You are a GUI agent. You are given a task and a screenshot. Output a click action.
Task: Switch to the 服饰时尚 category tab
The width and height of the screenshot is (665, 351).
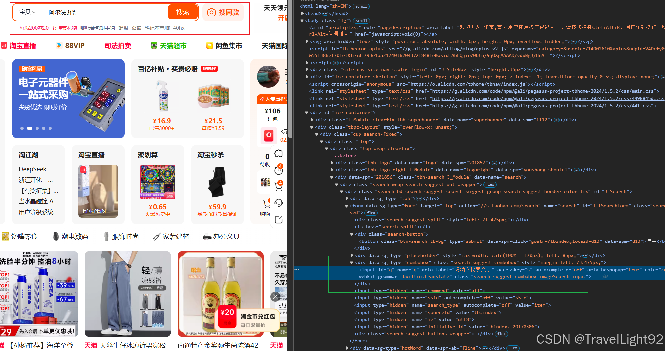121,236
